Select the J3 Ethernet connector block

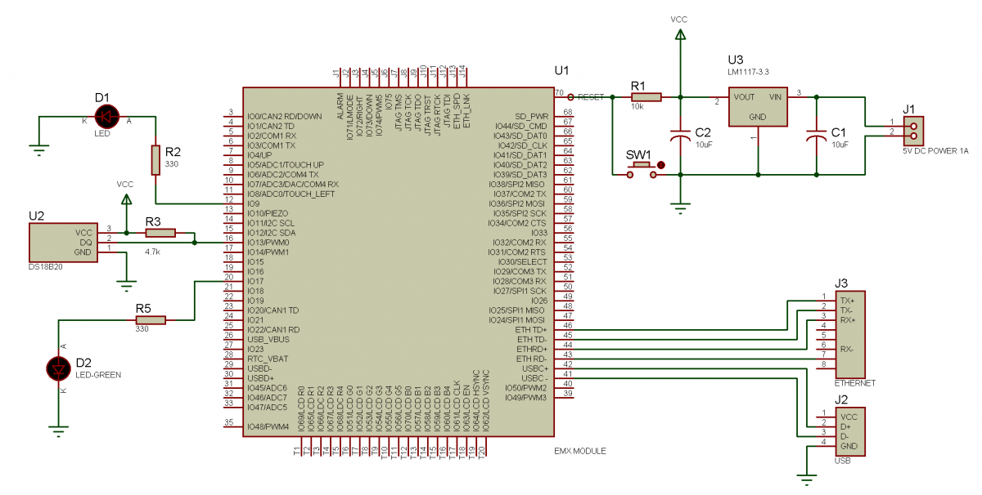[x=854, y=333]
